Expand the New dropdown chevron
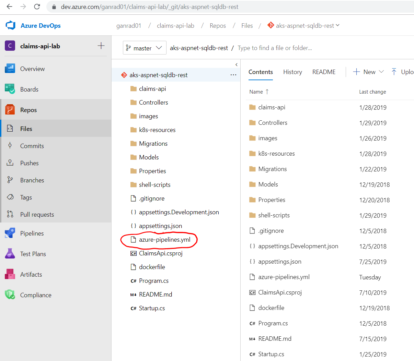Screen dimensions: 414x361 click(381, 72)
